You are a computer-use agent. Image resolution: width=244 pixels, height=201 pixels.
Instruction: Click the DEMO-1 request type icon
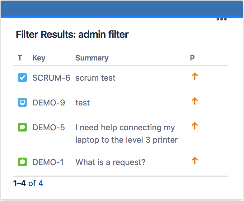22,162
